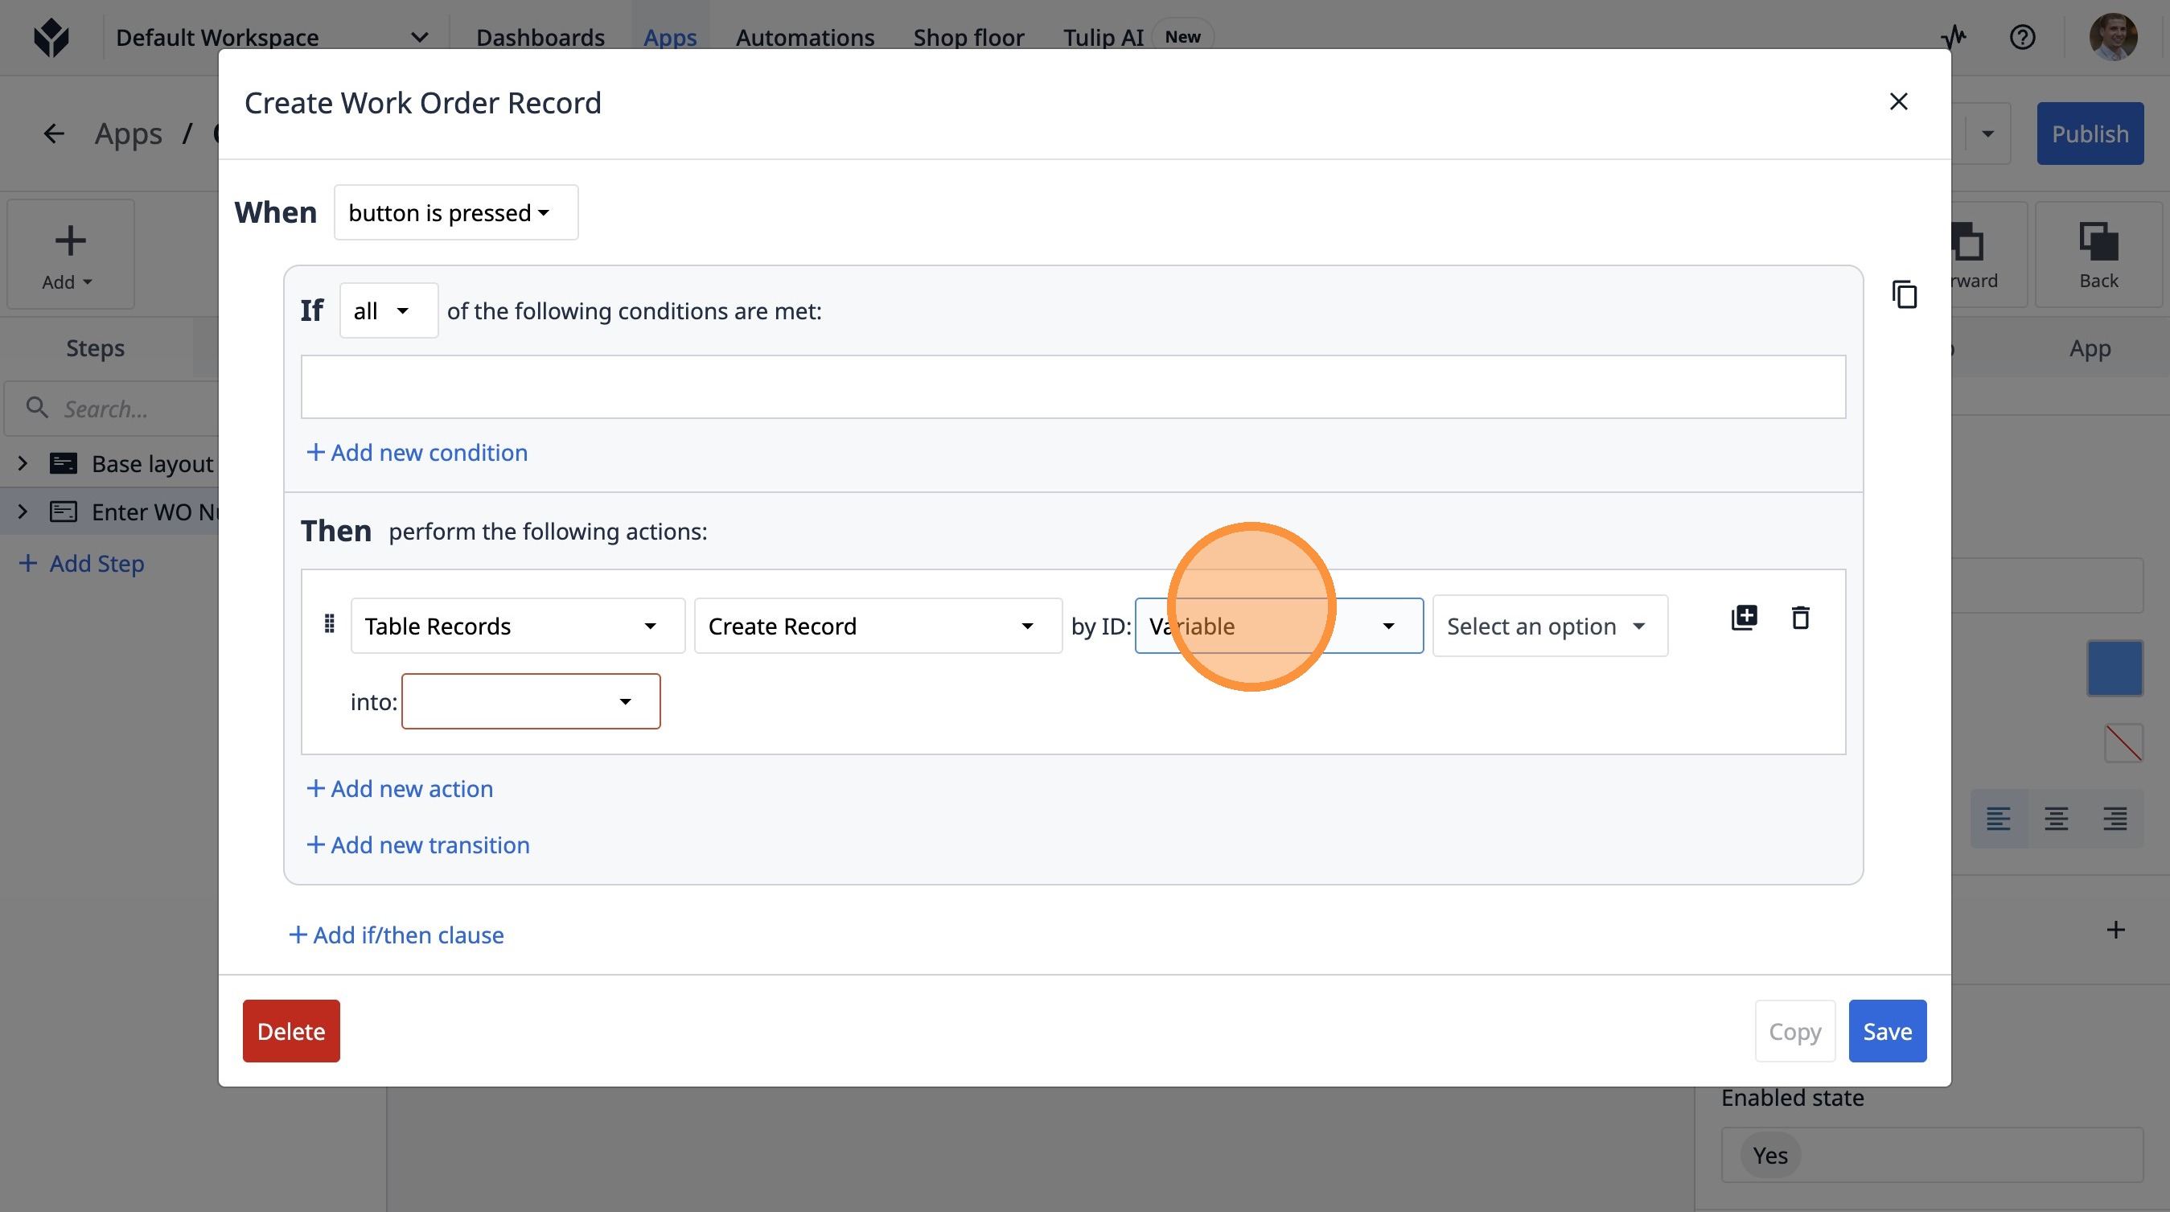Click the activity pulse icon
The image size is (2170, 1212).
[1954, 37]
